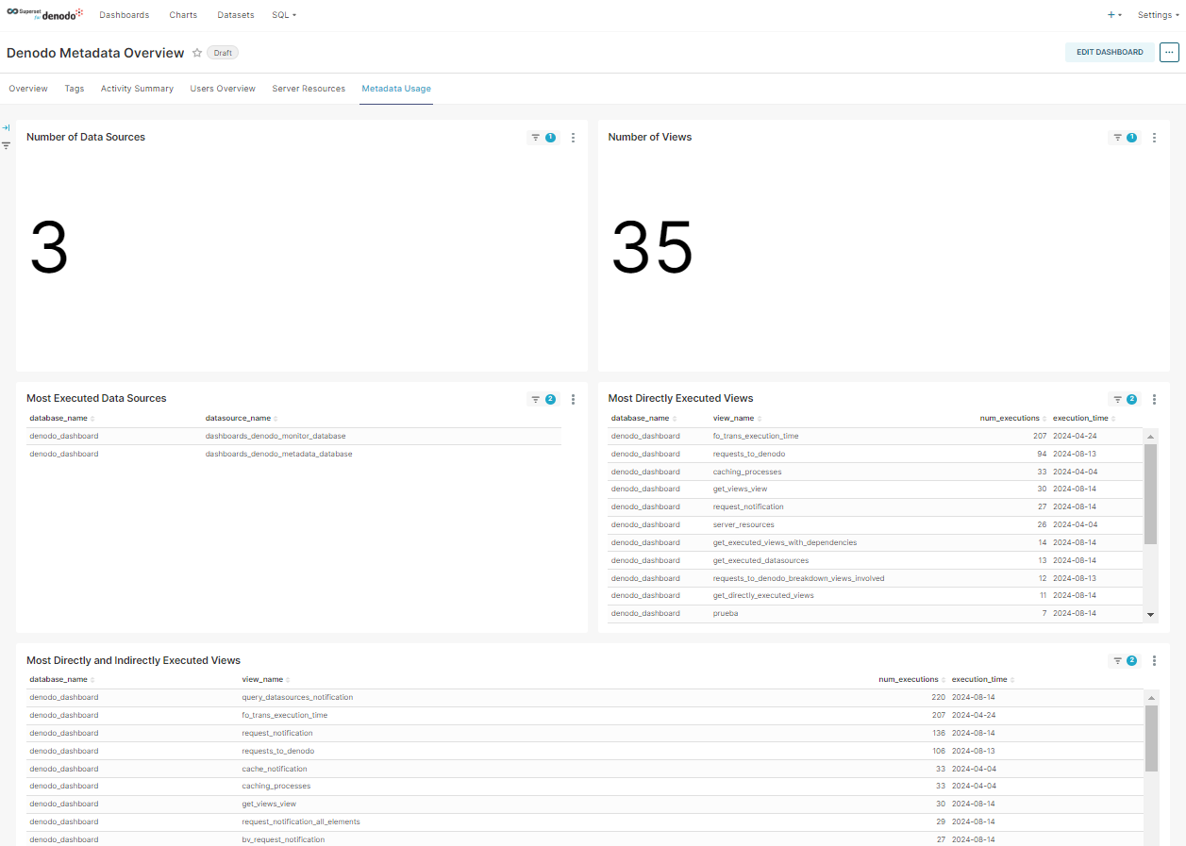Switch to the Server Resources tab
Image resolution: width=1186 pixels, height=846 pixels.
point(309,89)
